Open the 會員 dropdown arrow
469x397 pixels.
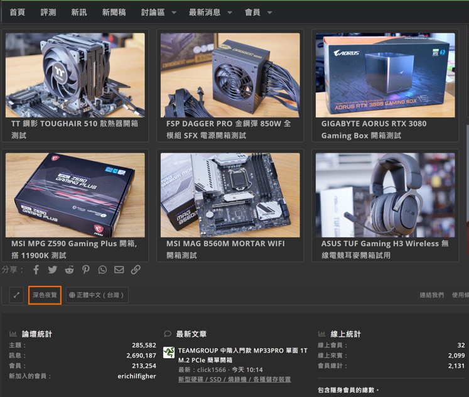point(269,13)
